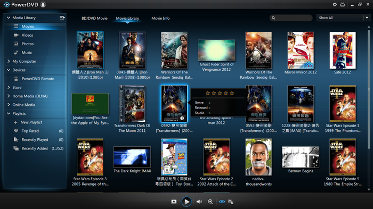This screenshot has width=373, height=209.
Task: Select Ghost Rider Spirit of Vengeance thumbnail
Action: [216, 51]
